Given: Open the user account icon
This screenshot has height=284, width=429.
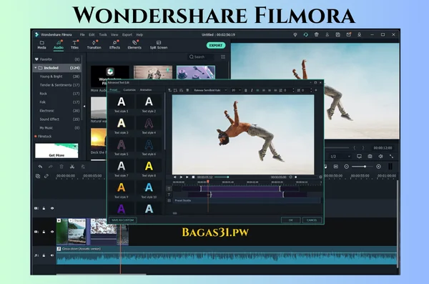Looking at the screenshot, I should pos(327,34).
